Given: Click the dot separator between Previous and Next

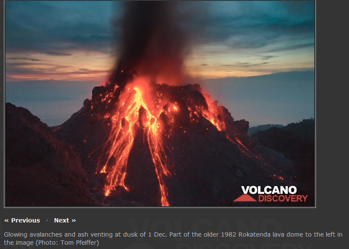Looking at the screenshot, I should (x=47, y=220).
